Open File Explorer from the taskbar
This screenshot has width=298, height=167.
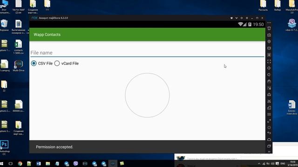48,163
